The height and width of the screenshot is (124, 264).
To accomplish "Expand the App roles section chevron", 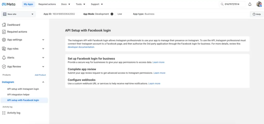I will pyautogui.click(x=43, y=49).
